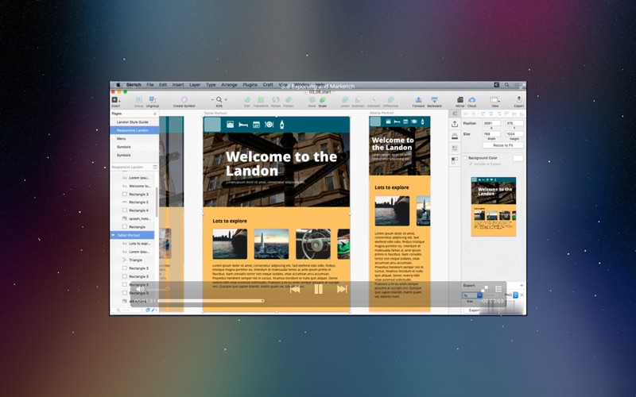Open the Sketch application menu
The width and height of the screenshot is (636, 397).
pos(134,85)
